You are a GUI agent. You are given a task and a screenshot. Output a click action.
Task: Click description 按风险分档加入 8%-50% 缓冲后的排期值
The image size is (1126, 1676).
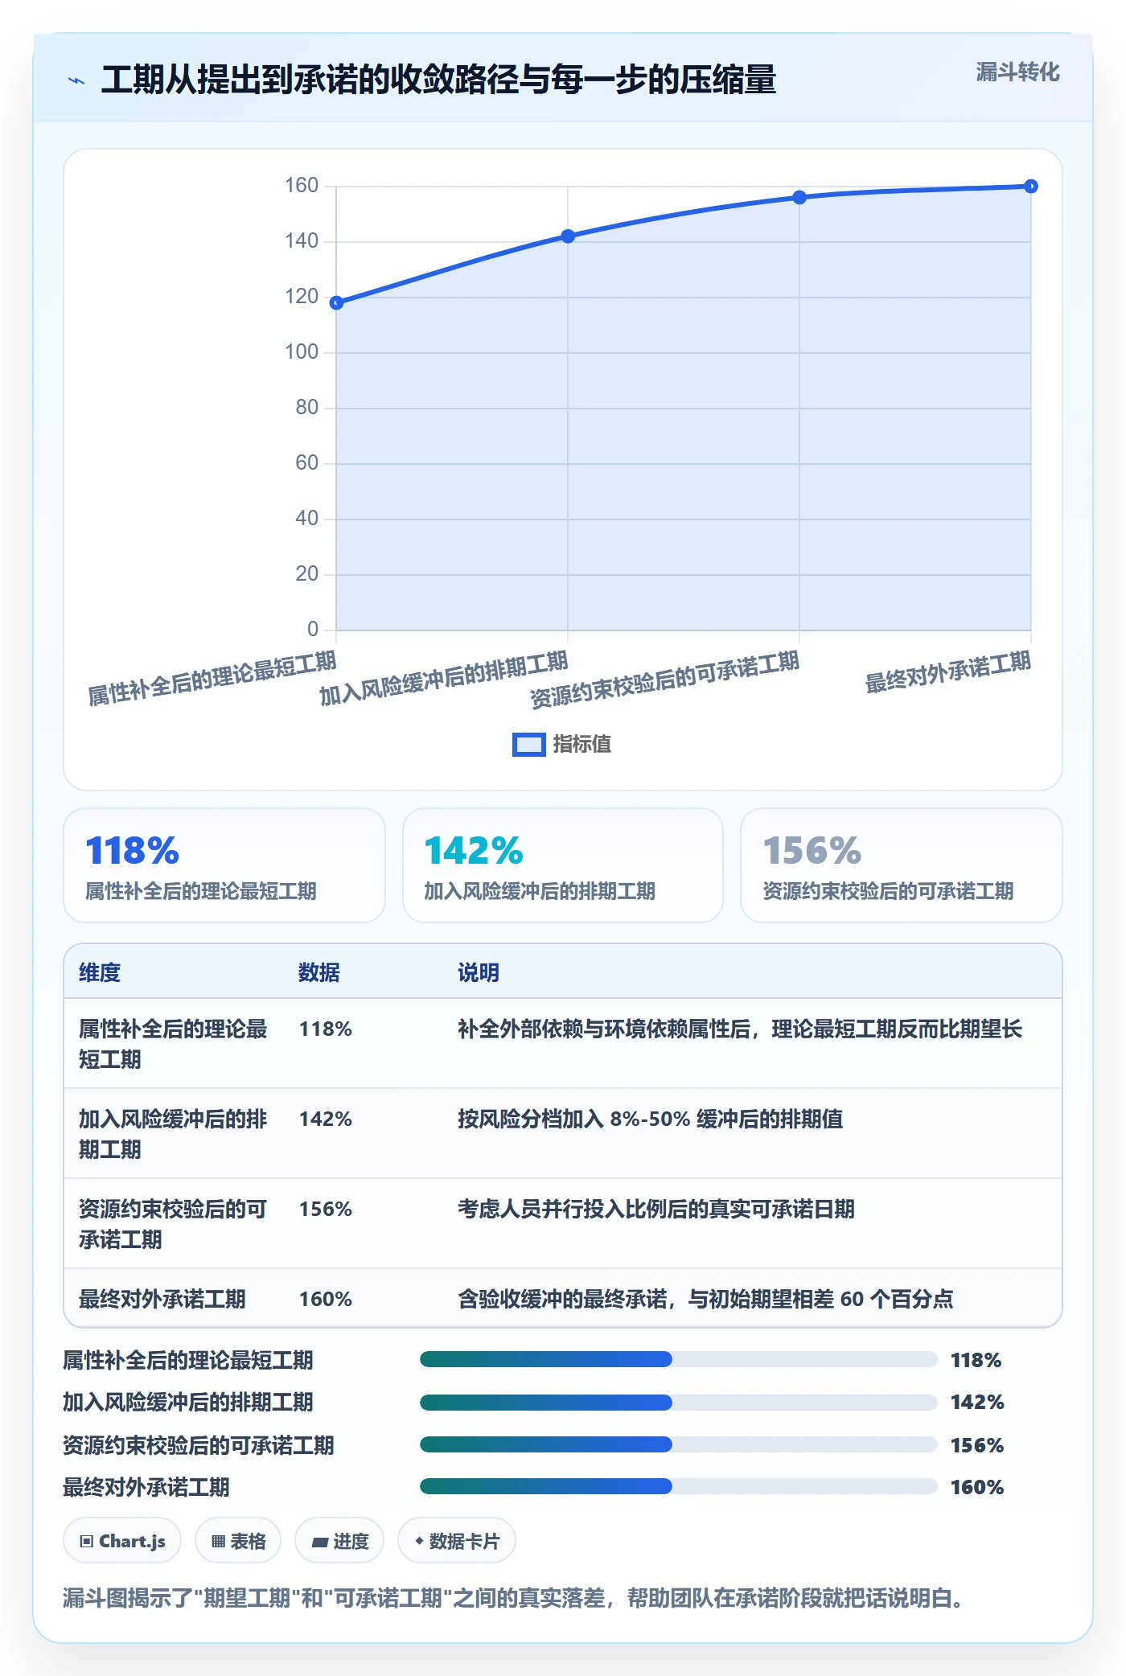point(650,1119)
